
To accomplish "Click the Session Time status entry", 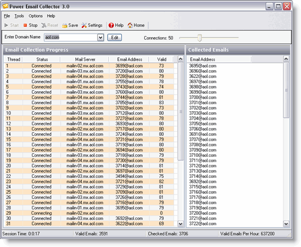I will (21, 234).
